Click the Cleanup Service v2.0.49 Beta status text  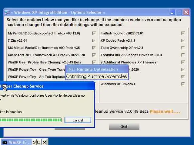click(x=122, y=111)
